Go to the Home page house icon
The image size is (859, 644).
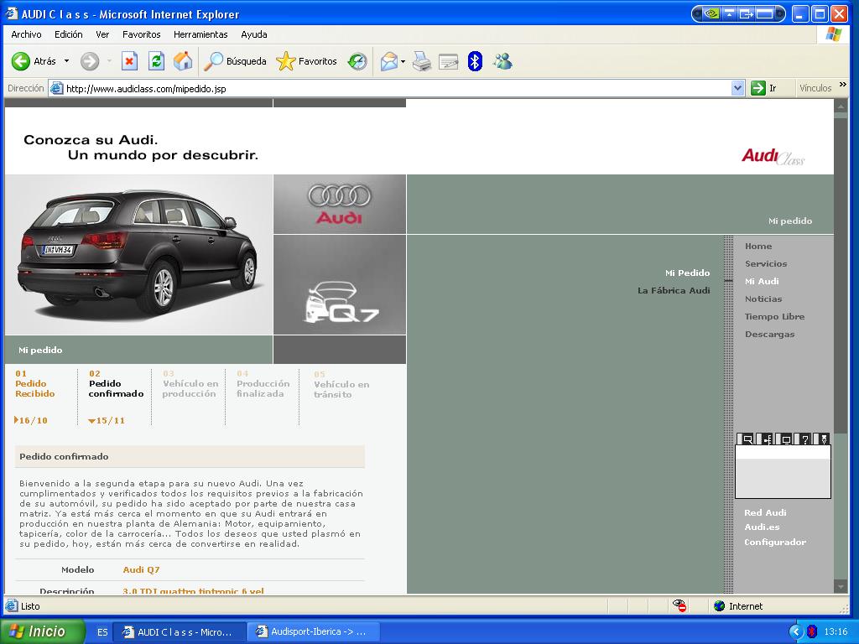click(183, 61)
